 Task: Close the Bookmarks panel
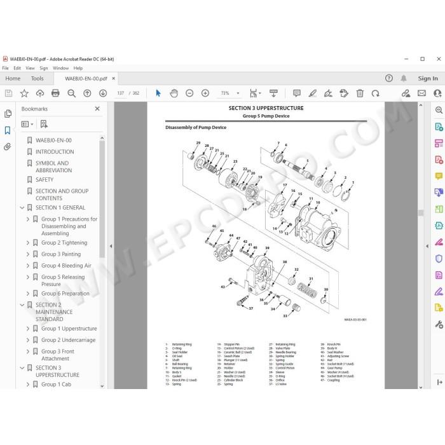[x=97, y=109]
